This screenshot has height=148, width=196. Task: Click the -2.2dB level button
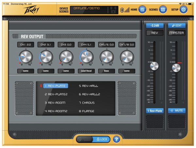tap(155, 25)
